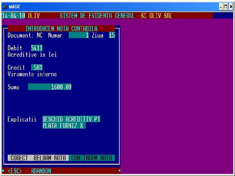Click SISTEM DE EVIDENTA GENERAL title text
The image size is (235, 176).
pyautogui.click(x=97, y=16)
